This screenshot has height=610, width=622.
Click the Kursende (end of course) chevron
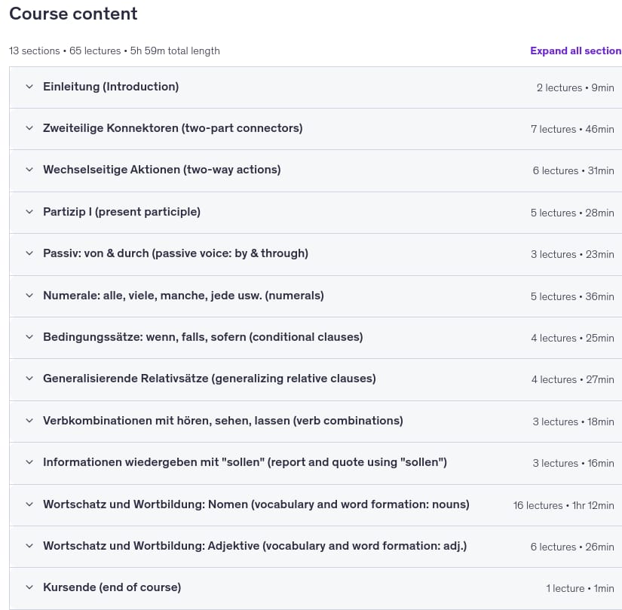click(29, 587)
